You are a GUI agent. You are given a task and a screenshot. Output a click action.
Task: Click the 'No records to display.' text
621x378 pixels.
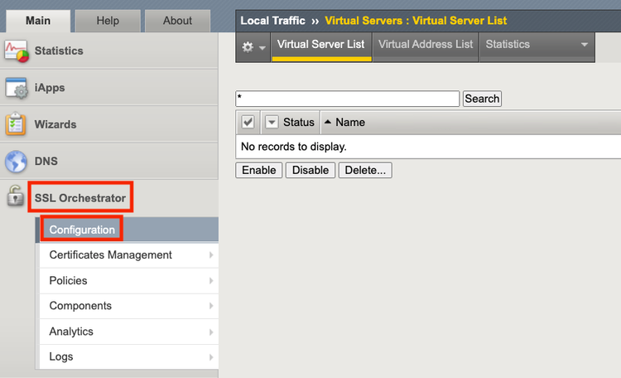[293, 147]
